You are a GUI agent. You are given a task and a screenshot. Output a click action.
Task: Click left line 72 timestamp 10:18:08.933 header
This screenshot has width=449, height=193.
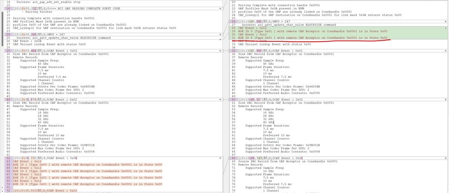tap(45, 191)
